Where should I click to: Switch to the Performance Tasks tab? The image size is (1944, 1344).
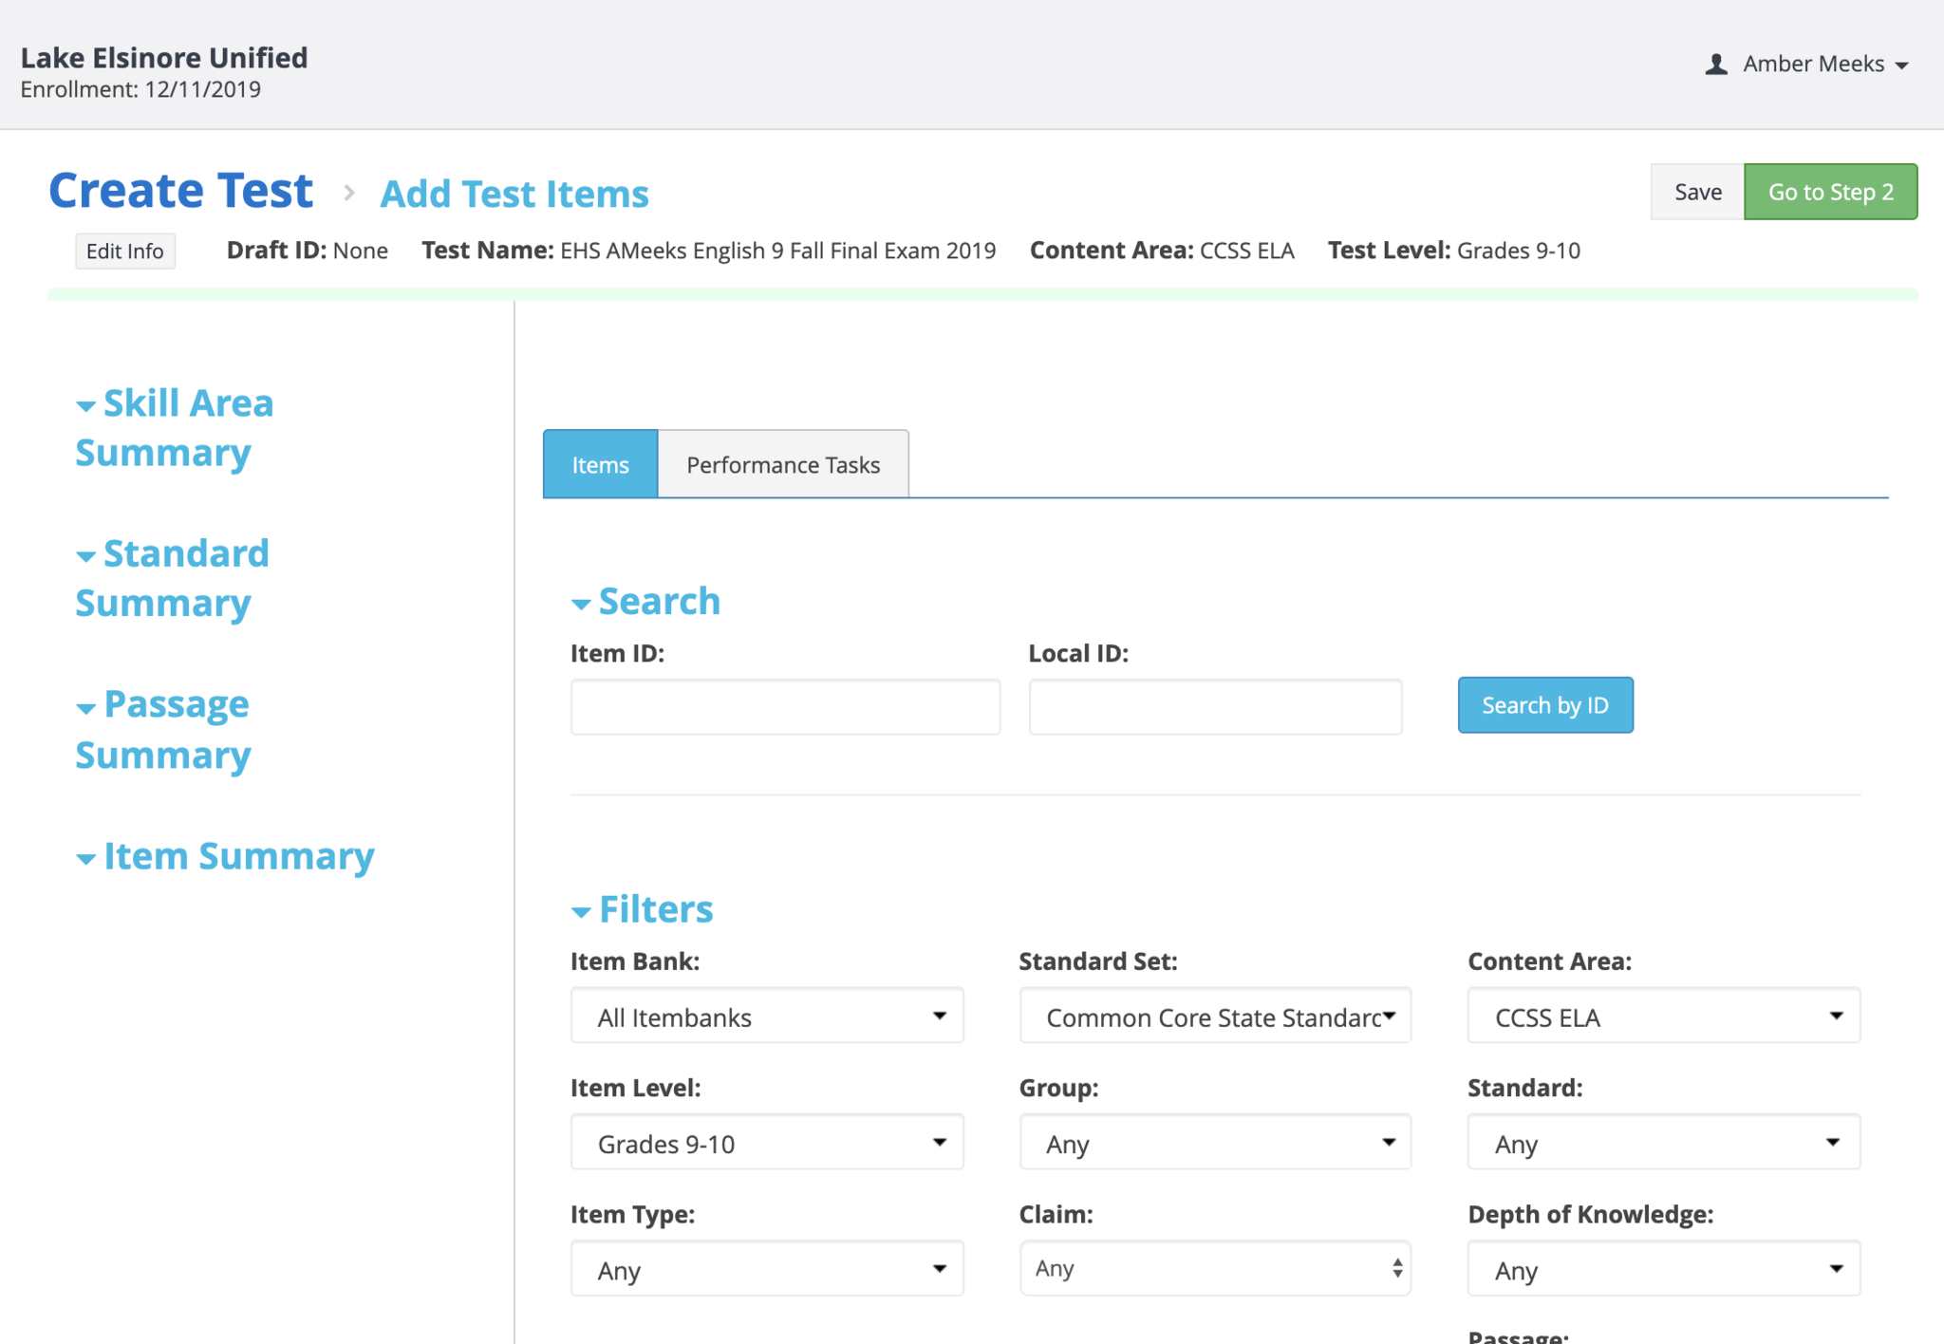point(783,464)
